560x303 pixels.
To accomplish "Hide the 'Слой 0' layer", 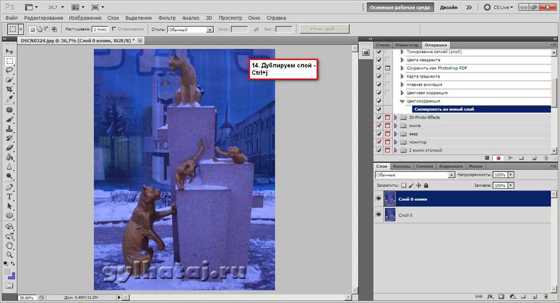I will [378, 216].
